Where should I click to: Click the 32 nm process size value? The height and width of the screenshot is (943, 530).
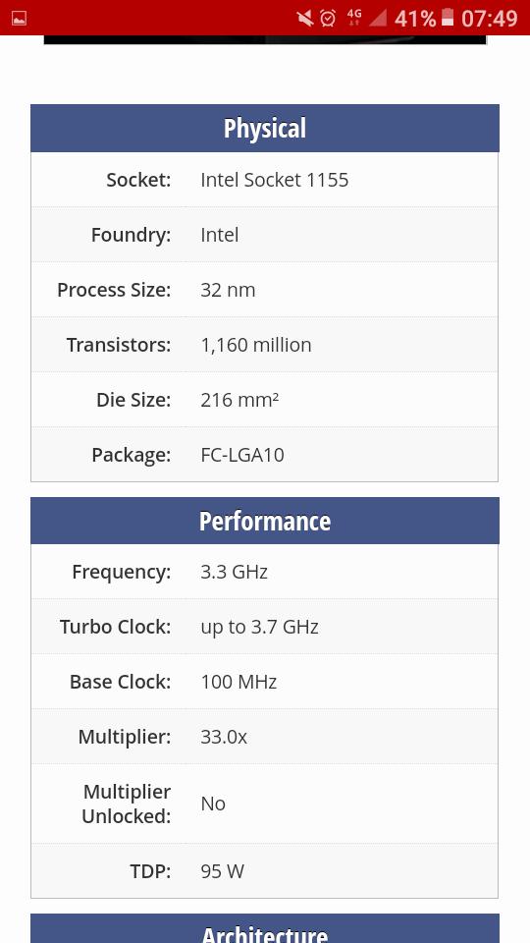pyautogui.click(x=228, y=290)
